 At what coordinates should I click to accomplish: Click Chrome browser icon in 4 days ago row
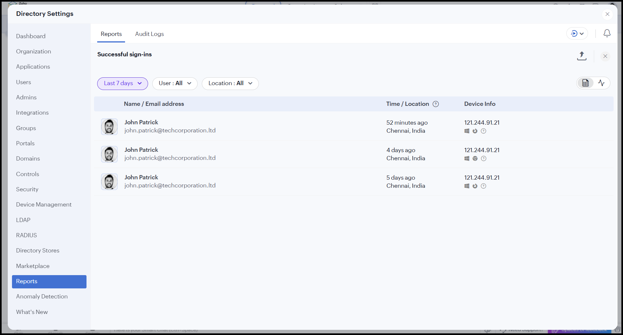coord(475,159)
